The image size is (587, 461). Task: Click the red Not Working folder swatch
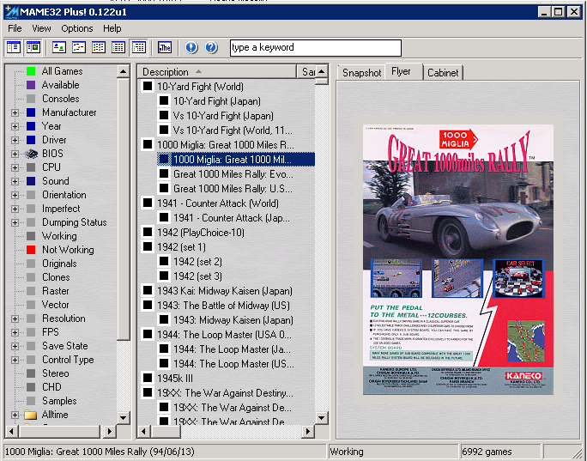click(x=31, y=250)
